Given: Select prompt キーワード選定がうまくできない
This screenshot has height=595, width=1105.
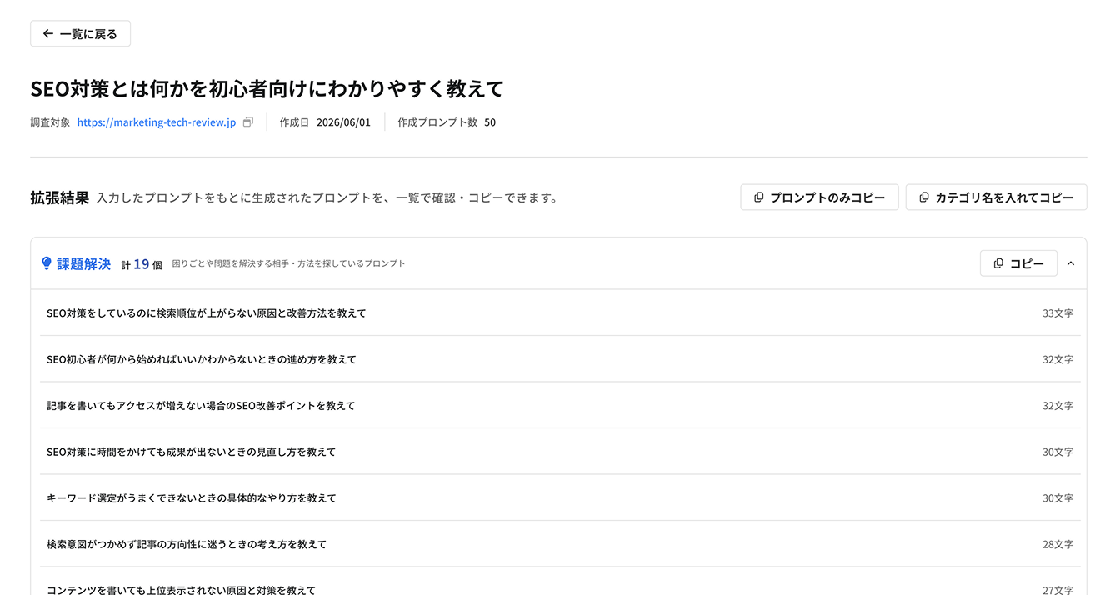Looking at the screenshot, I should [560, 498].
